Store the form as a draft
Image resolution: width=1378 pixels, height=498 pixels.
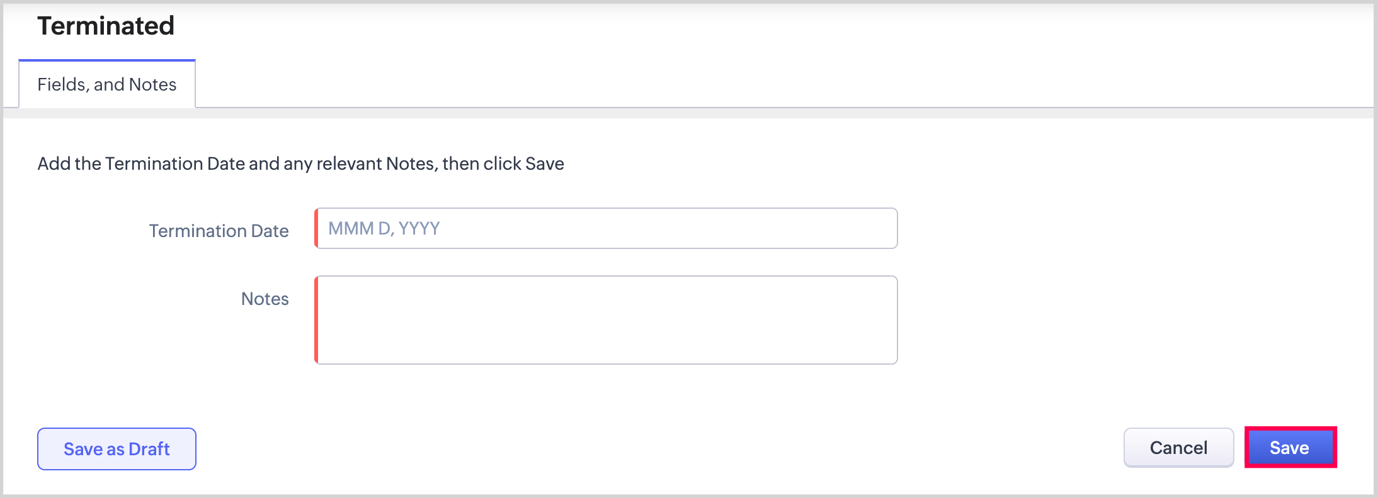tap(117, 449)
